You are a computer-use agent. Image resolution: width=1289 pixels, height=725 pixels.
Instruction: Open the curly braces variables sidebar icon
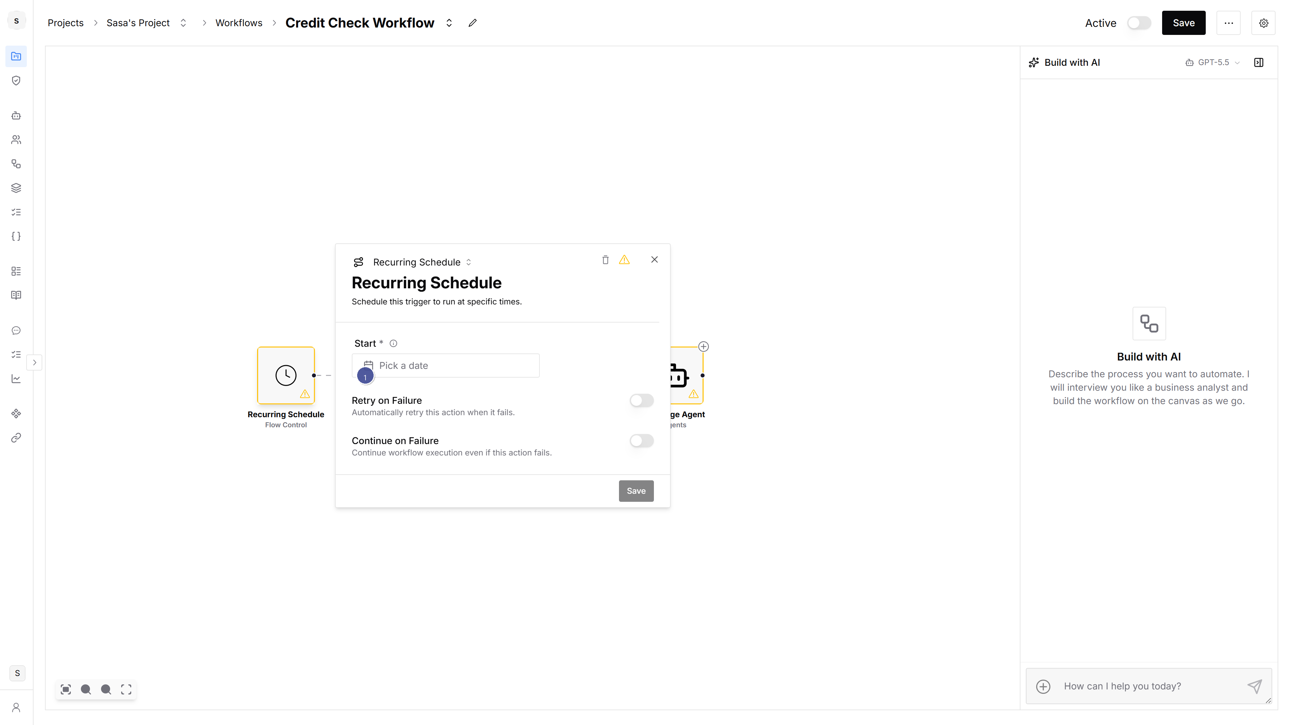pyautogui.click(x=16, y=236)
